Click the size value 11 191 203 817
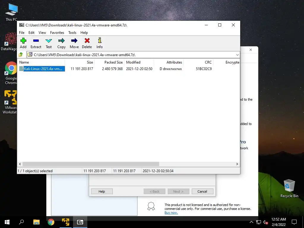The width and height of the screenshot is (304, 228). 82,69
